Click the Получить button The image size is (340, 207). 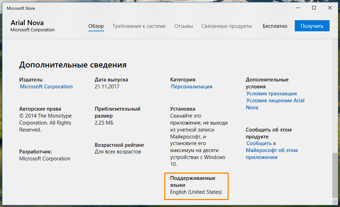point(312,26)
